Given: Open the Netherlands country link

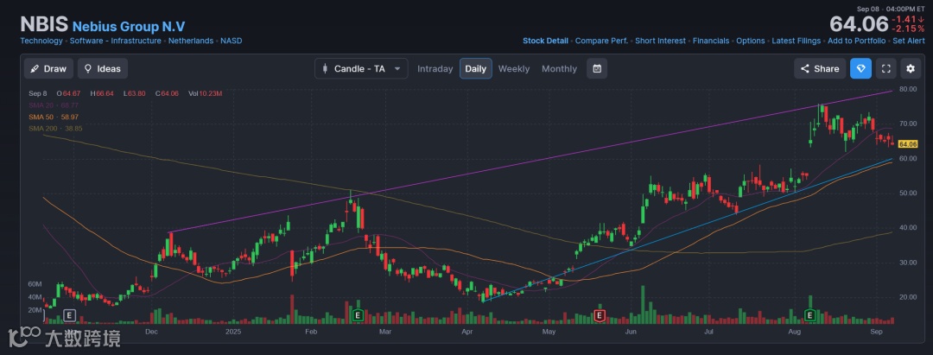Looking at the screenshot, I should click(191, 41).
